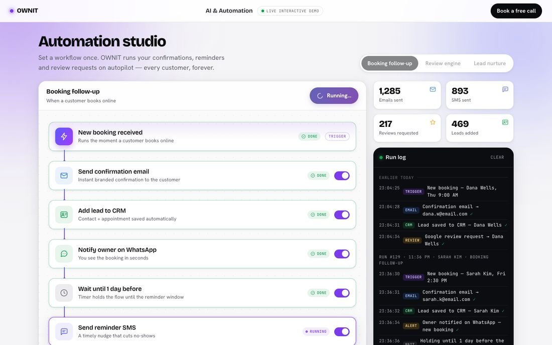Disable the Notify owner on WhatsApp step
This screenshot has width=552, height=345.
(342, 254)
